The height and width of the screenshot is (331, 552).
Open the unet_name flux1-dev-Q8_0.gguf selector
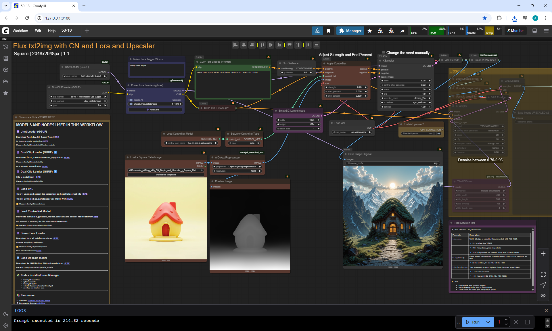click(x=86, y=76)
